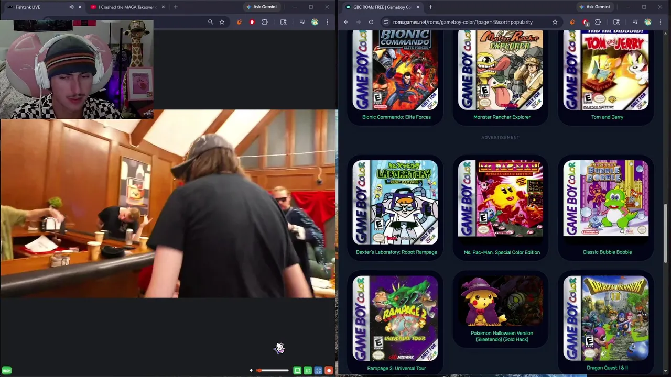Reload the romsgames.net page

371,22
